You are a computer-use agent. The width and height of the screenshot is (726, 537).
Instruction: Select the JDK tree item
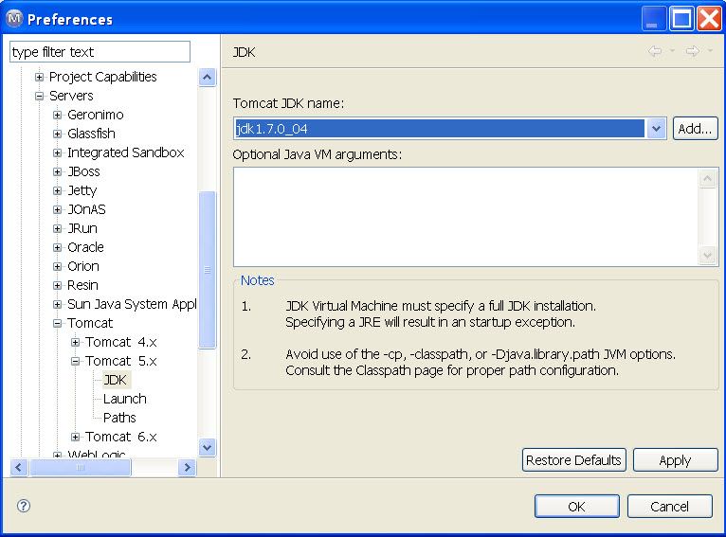(115, 380)
